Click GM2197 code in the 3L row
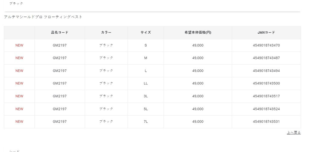 click(x=59, y=96)
